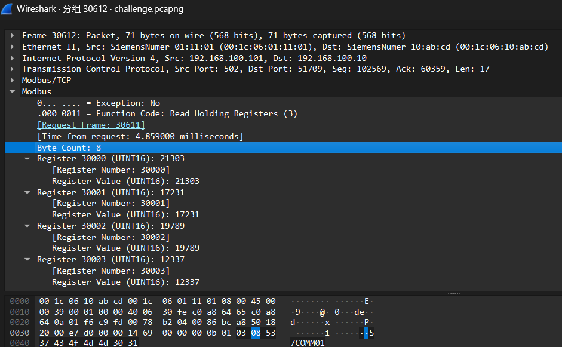Expand Internet Protocol Version 4 details
Image resolution: width=562 pixels, height=347 pixels.
pos(13,58)
